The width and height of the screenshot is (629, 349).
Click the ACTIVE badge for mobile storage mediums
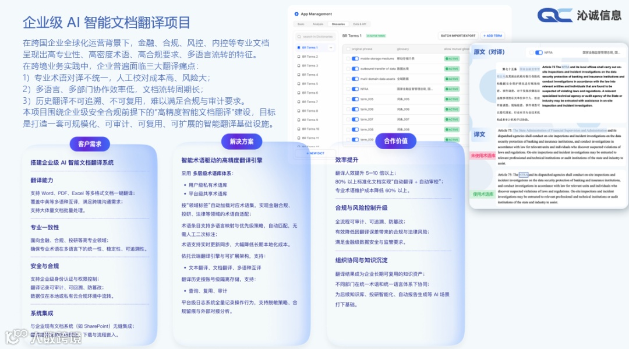(452, 59)
